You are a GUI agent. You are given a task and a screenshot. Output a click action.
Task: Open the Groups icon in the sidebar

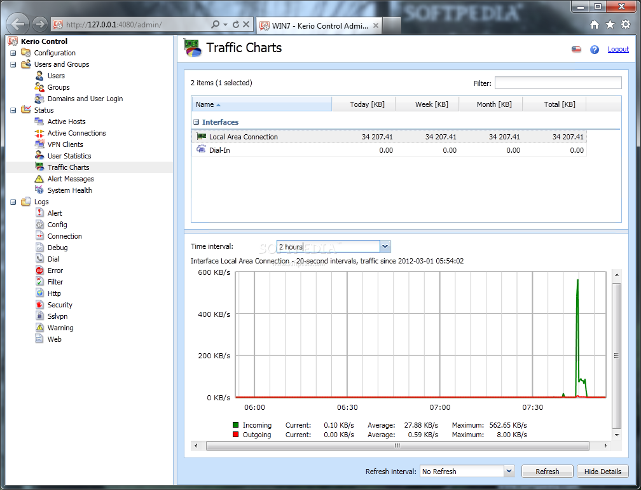(x=39, y=87)
